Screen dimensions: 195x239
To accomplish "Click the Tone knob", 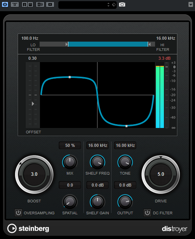I will [x=125, y=162].
